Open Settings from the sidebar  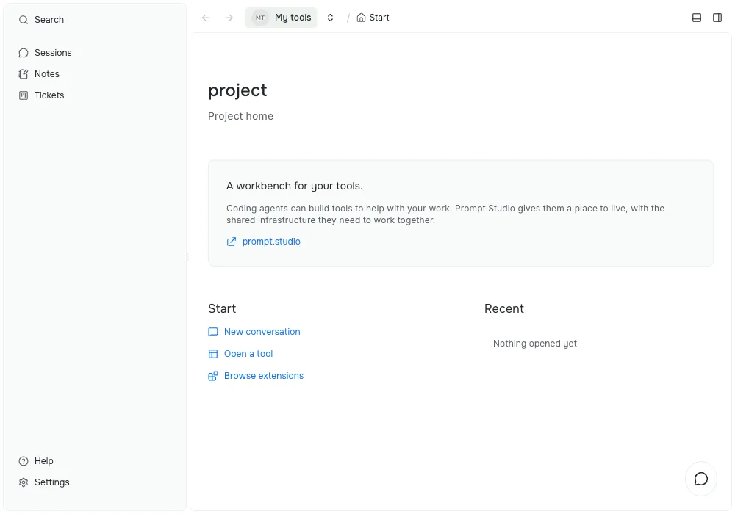(x=95, y=482)
